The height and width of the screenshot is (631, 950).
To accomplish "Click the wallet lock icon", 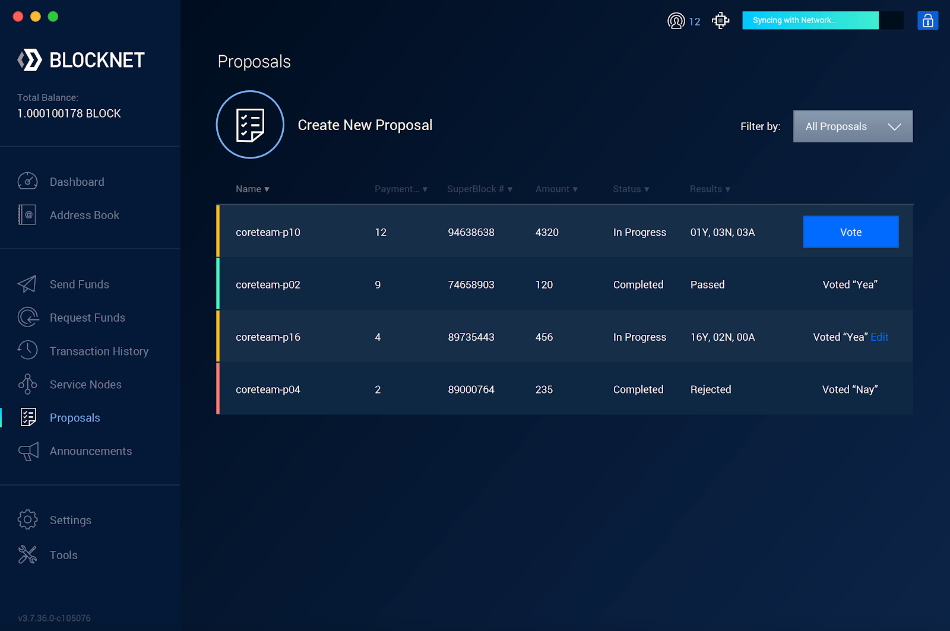I will coord(928,21).
